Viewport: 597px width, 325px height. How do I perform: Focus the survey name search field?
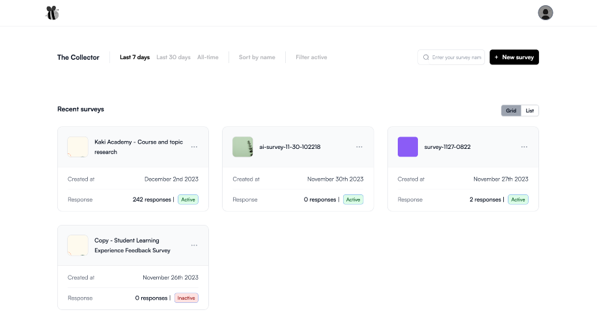[x=451, y=57]
